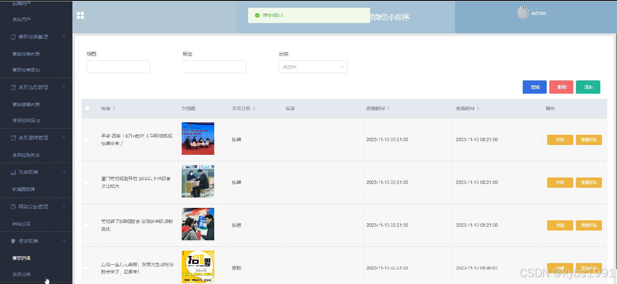Open 详情 for the 节后逛了5场招聘会 row

point(560,225)
